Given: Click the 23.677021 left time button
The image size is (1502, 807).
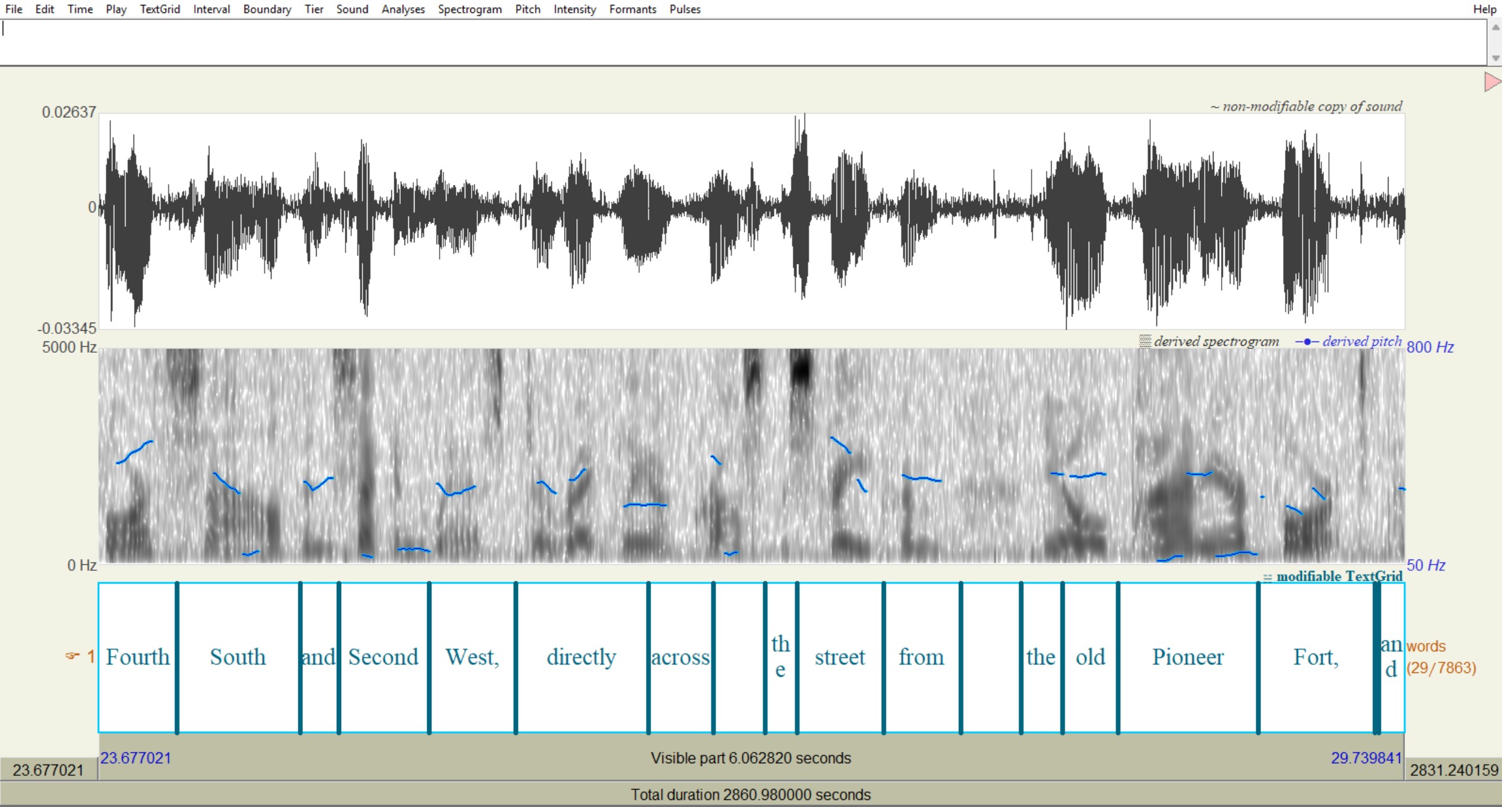Looking at the screenshot, I should coord(48,769).
